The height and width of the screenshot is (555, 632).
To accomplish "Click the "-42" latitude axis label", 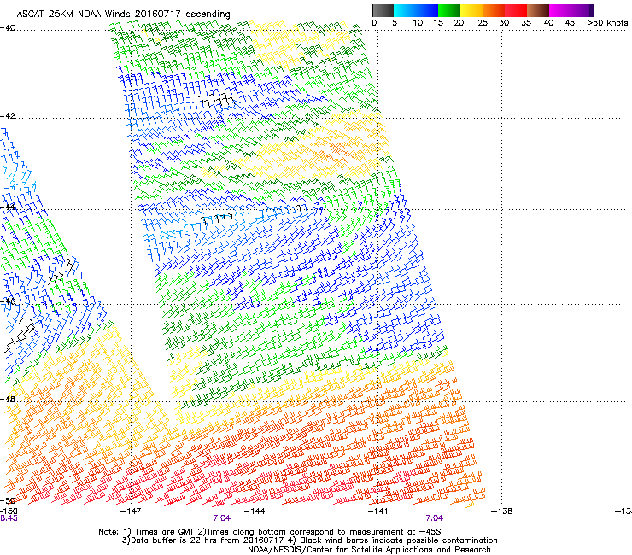I will 8,116.
